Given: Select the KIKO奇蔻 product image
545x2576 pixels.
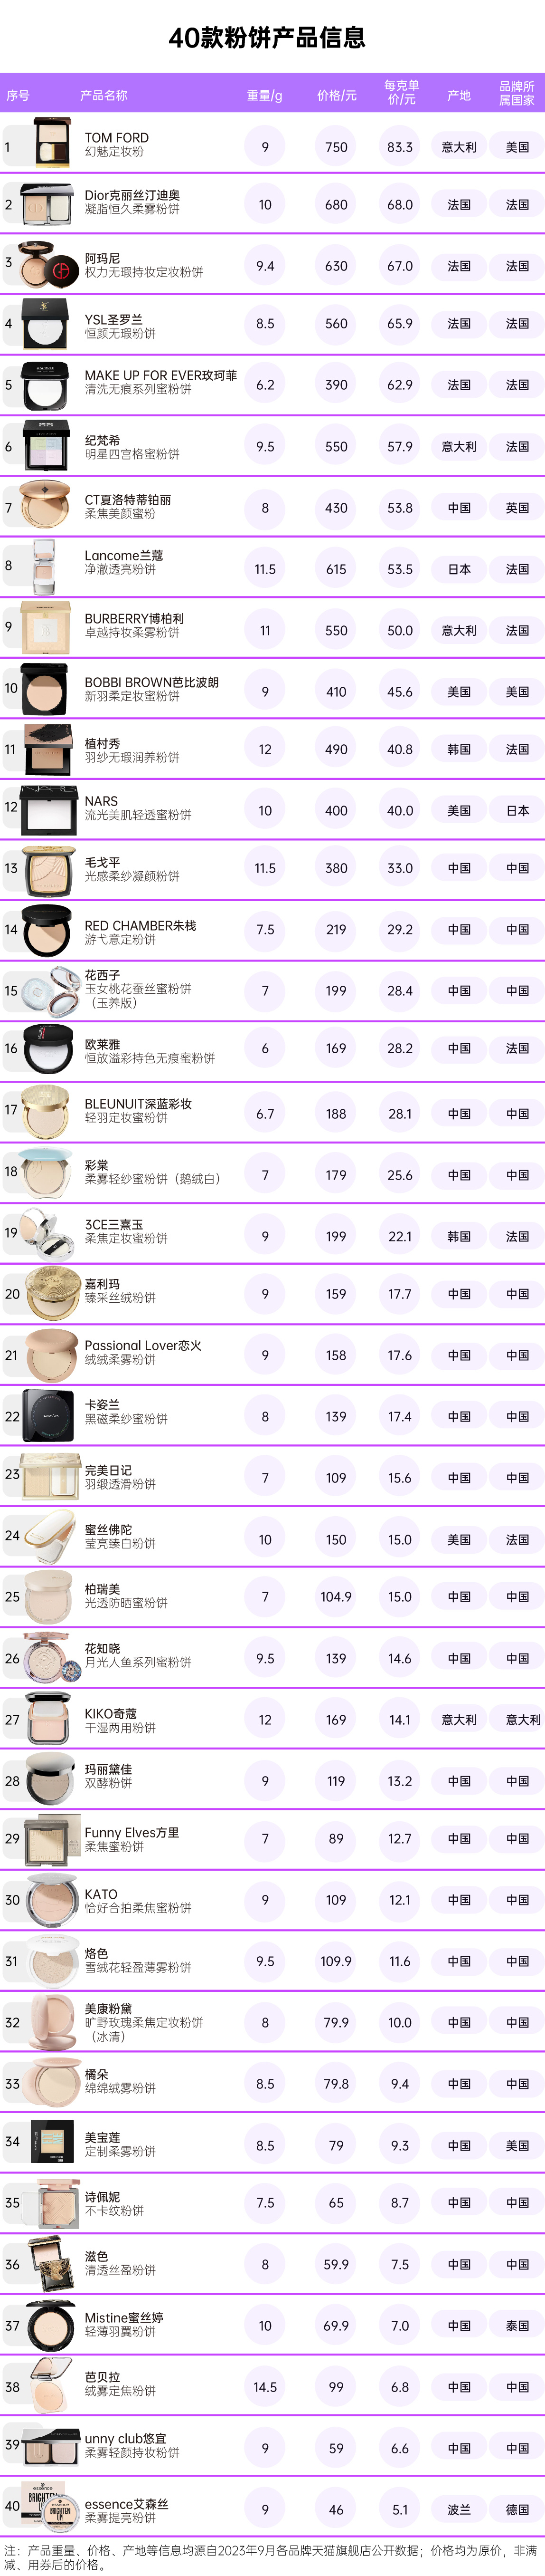Looking at the screenshot, I should tap(49, 1719).
